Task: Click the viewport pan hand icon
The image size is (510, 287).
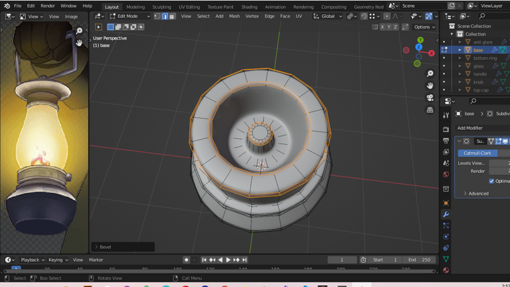Action: [430, 86]
